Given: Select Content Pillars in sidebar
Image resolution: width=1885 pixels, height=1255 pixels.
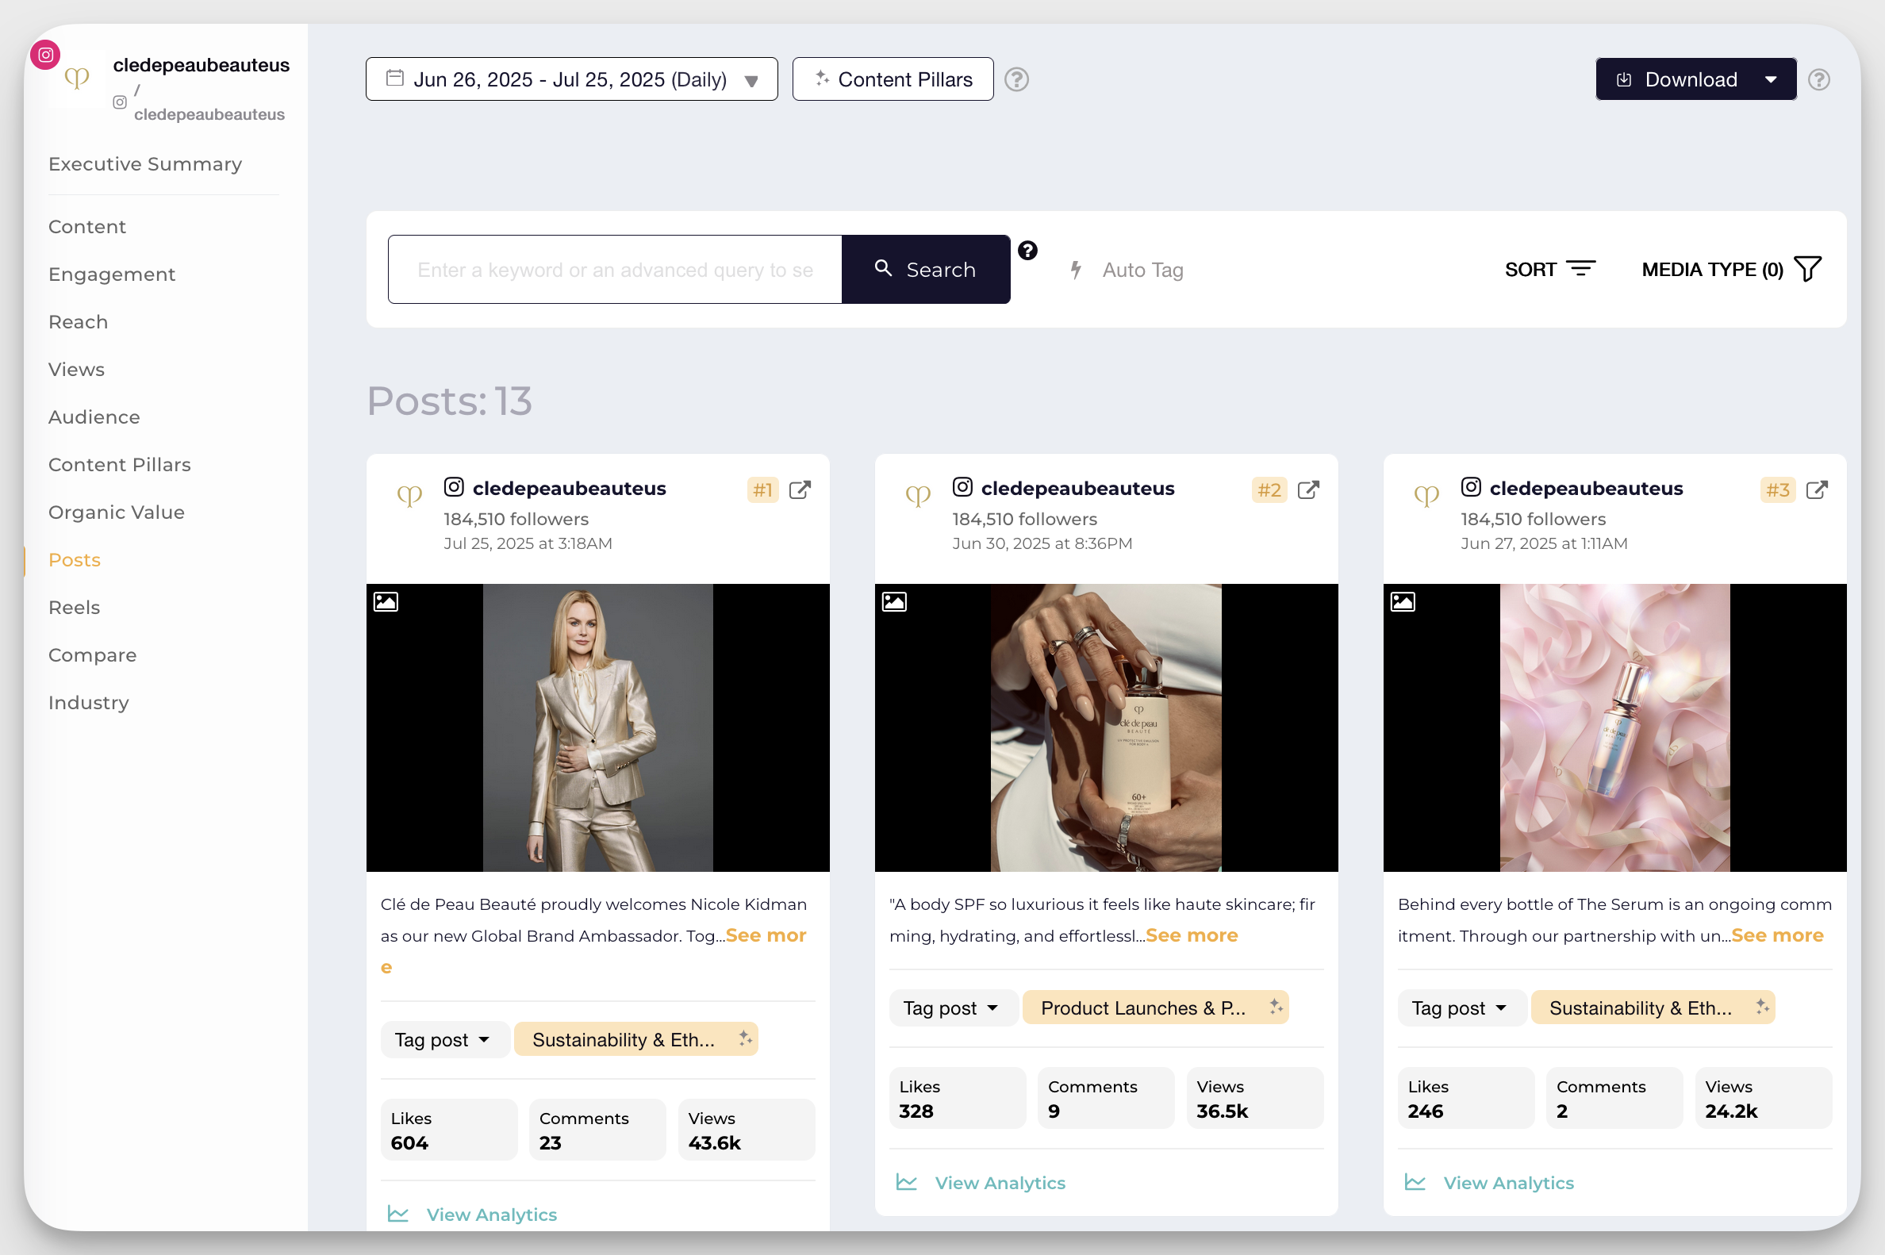Looking at the screenshot, I should point(119,465).
